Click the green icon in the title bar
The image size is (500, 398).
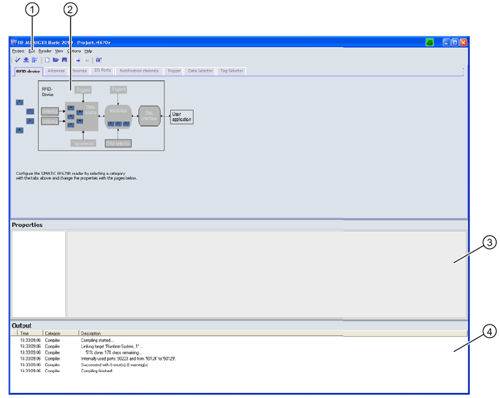[x=430, y=42]
